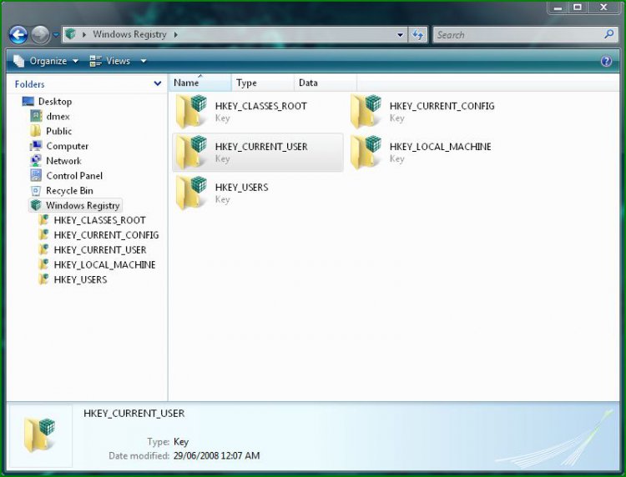Click HKEY_USERS key icon in tree
626x477 pixels.
(43, 279)
